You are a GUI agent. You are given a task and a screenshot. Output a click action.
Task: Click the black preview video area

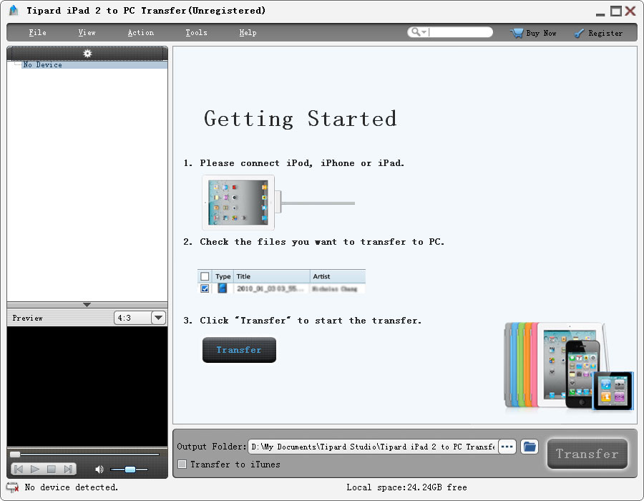(x=87, y=386)
